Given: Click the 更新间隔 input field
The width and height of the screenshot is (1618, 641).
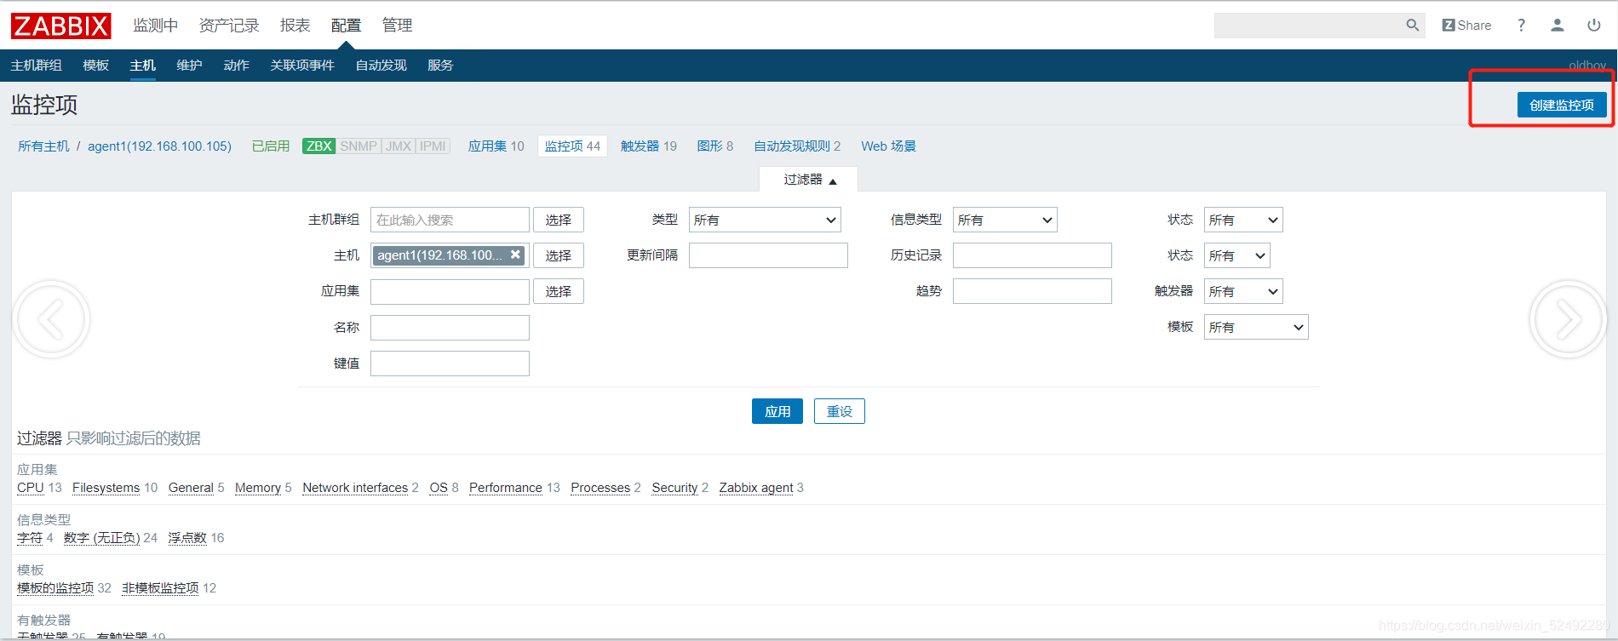Looking at the screenshot, I should pyautogui.click(x=768, y=255).
